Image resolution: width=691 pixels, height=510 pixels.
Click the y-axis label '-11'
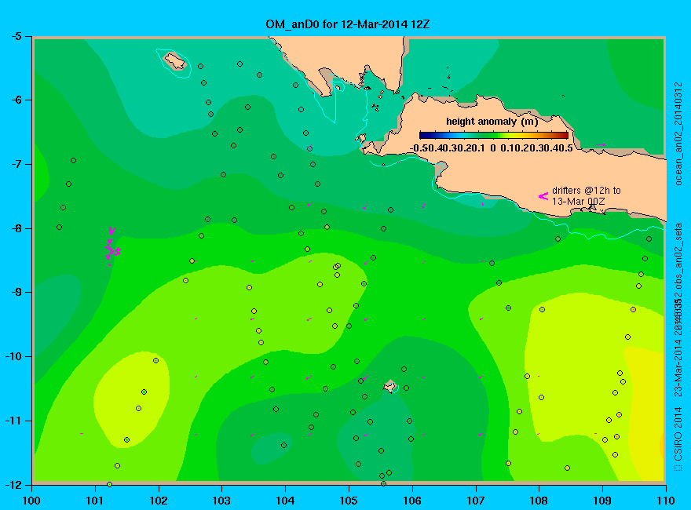pos(13,421)
